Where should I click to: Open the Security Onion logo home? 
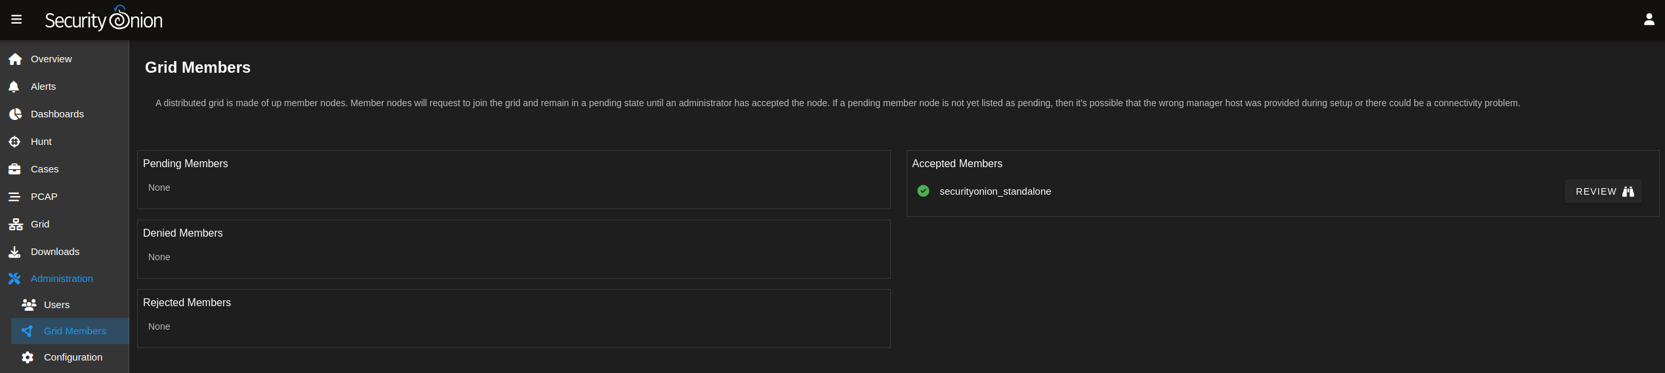click(104, 19)
